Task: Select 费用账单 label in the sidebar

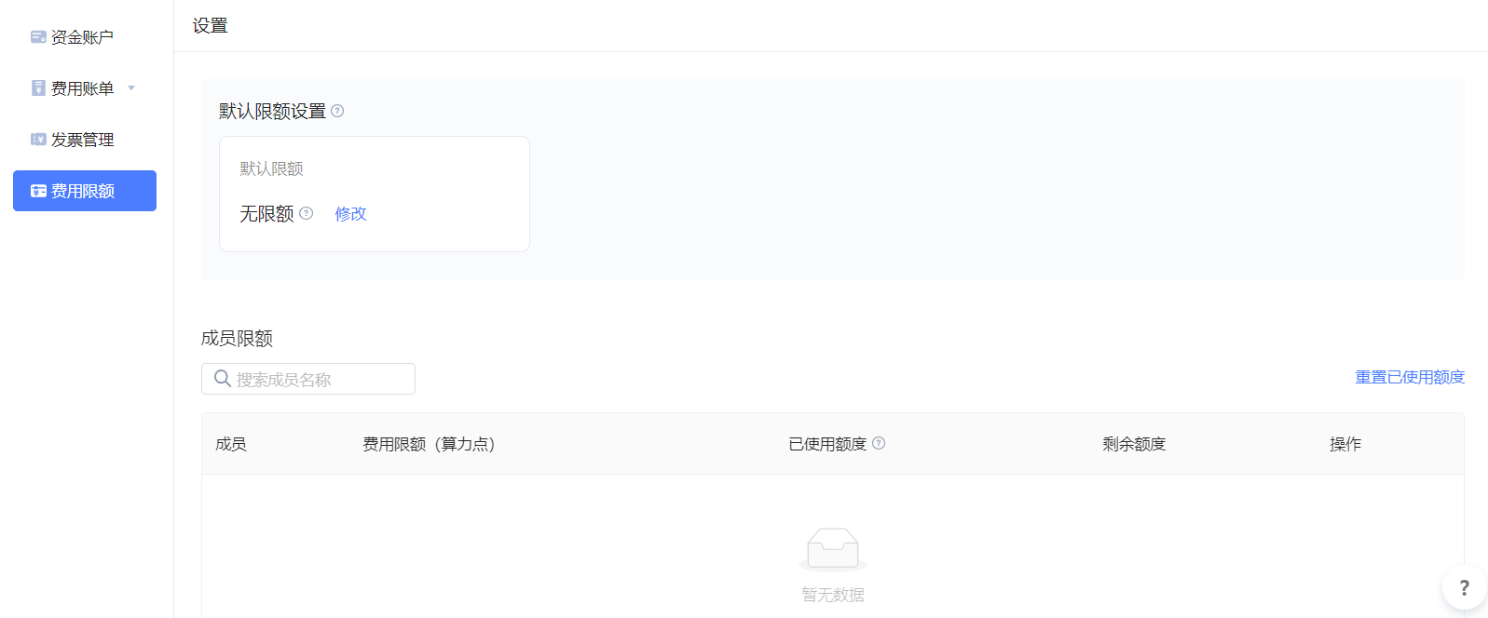Action: point(82,88)
